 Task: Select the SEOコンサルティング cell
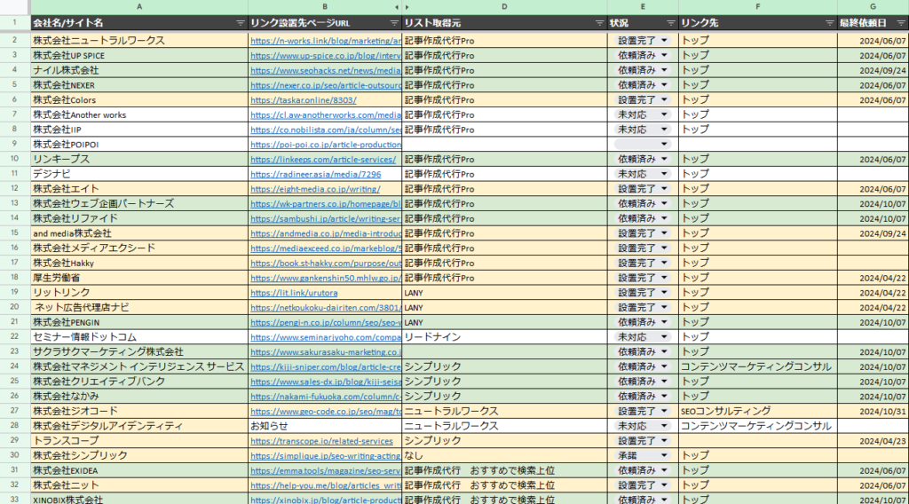[x=757, y=411]
